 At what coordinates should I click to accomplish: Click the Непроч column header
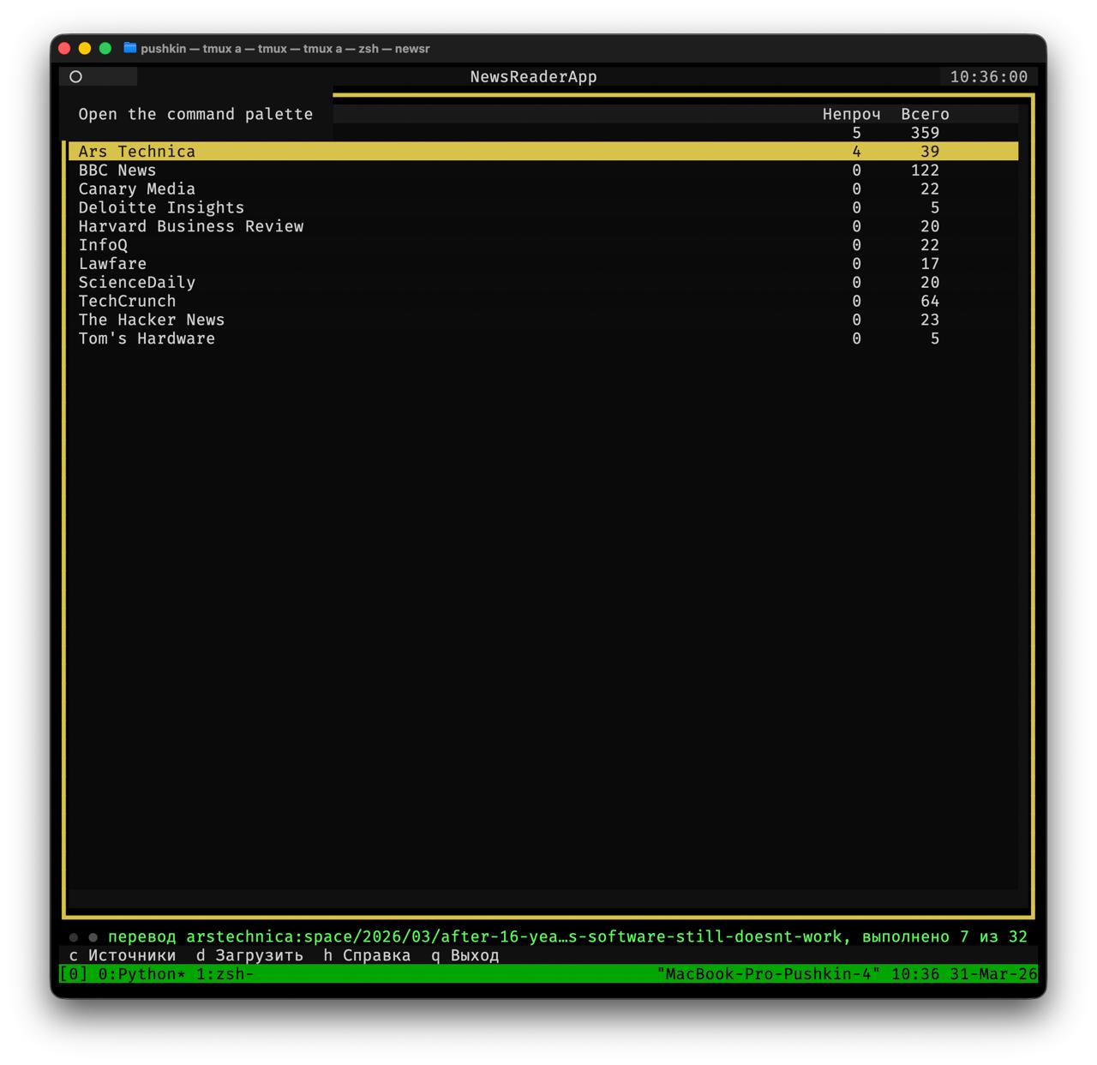pyautogui.click(x=851, y=114)
